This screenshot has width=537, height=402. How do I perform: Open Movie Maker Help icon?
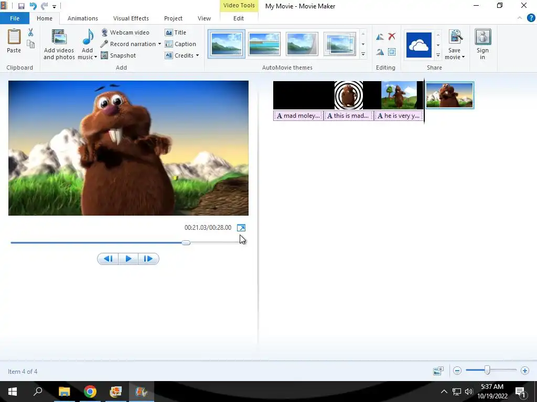pyautogui.click(x=531, y=18)
